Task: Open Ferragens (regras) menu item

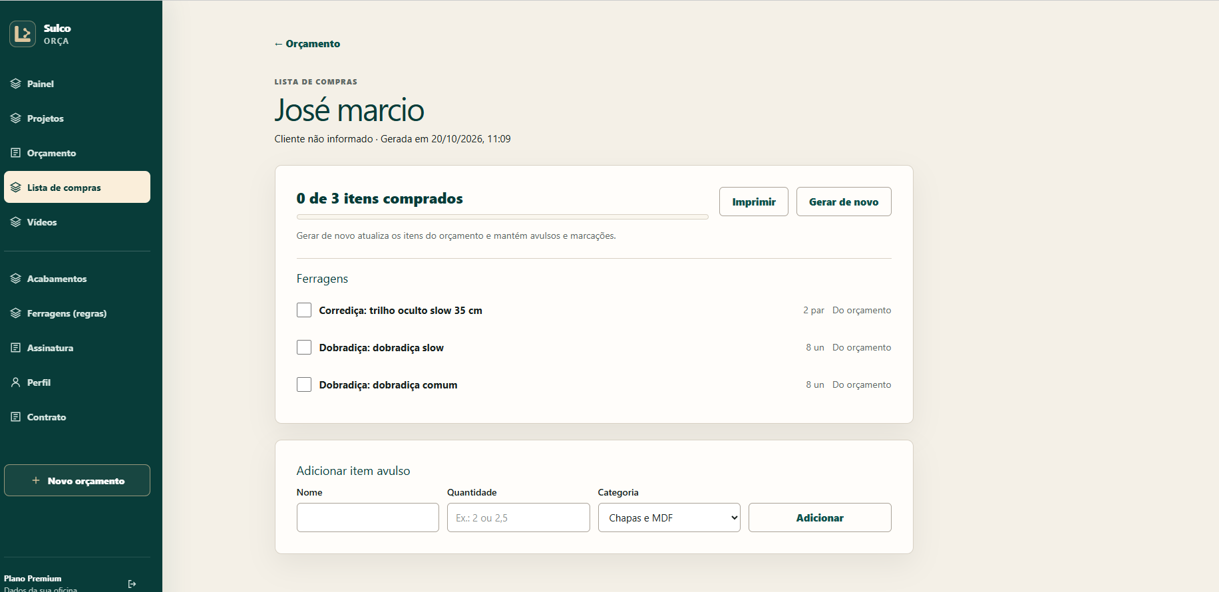Action: (77, 313)
